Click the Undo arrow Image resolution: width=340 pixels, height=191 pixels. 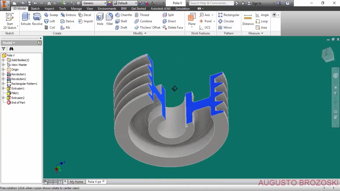click(35, 3)
